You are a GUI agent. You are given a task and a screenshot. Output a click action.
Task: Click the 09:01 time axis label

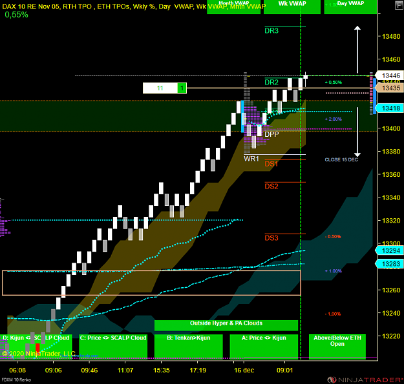[284, 370]
